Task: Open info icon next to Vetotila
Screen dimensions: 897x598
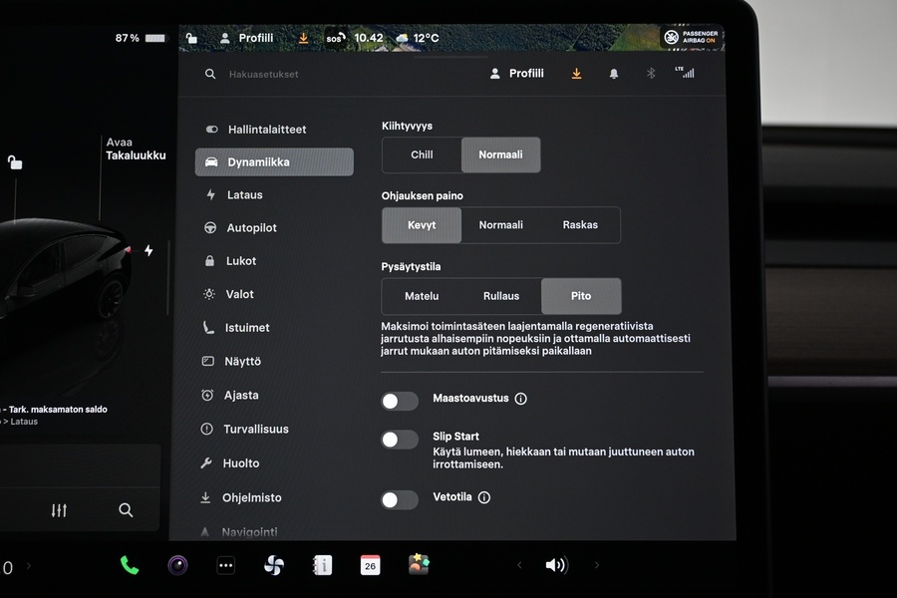Action: (x=484, y=497)
